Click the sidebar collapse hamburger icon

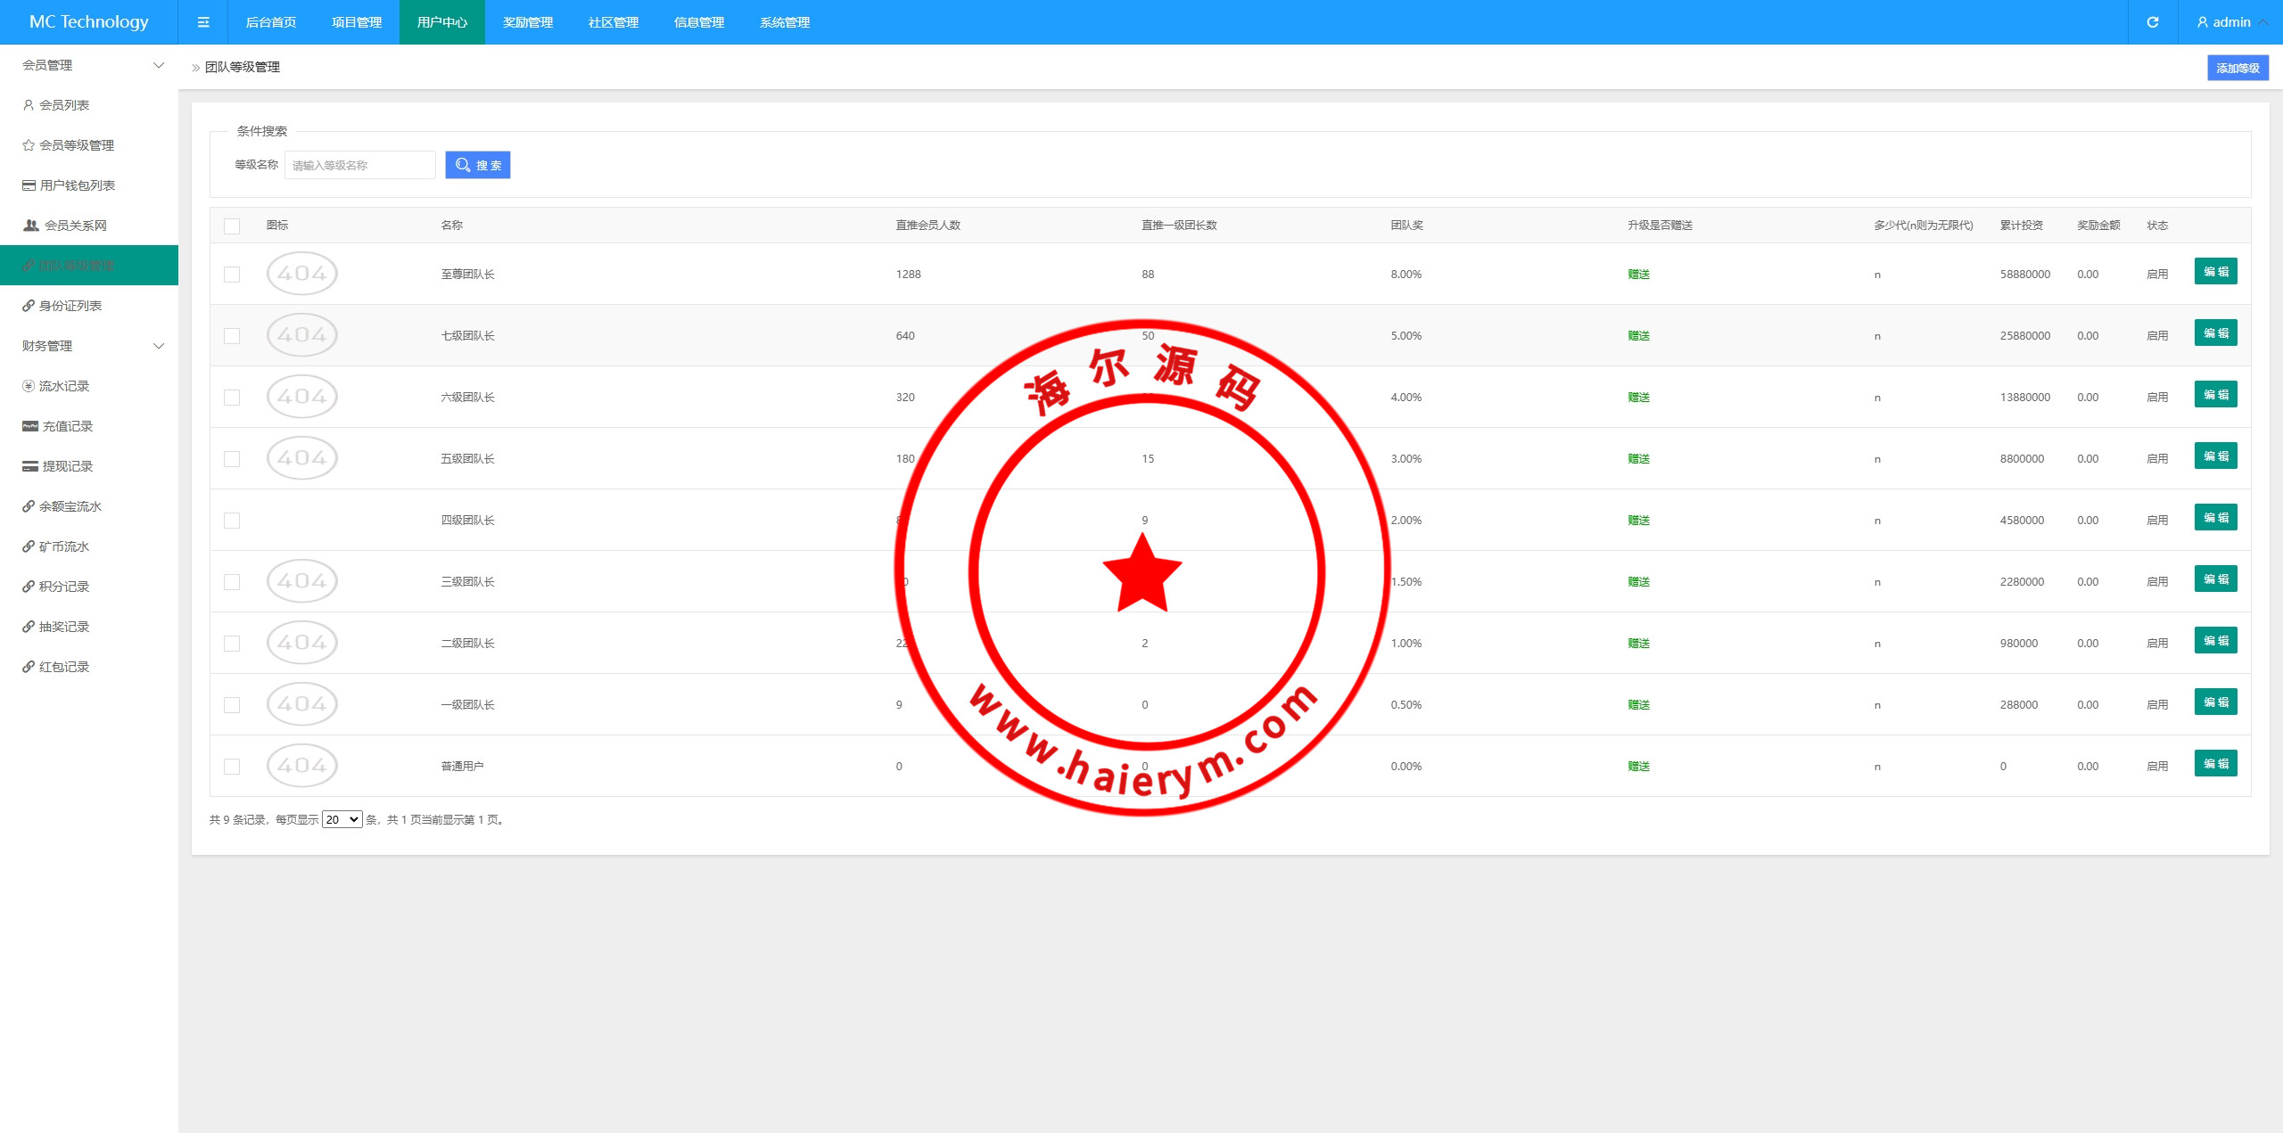pyautogui.click(x=203, y=22)
